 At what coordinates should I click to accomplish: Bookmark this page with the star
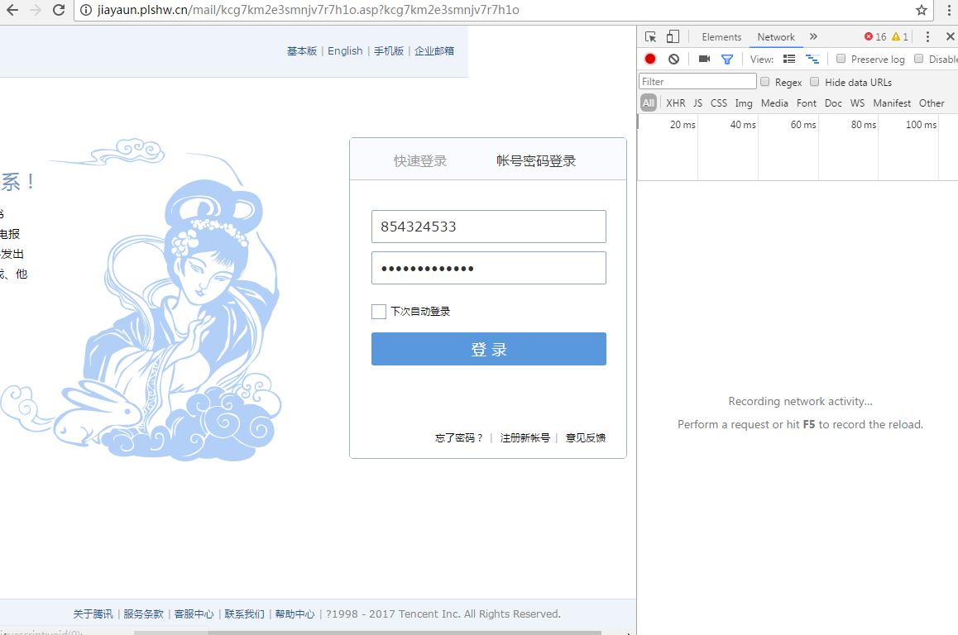coord(922,10)
